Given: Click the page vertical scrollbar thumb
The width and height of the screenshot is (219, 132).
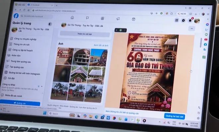Looking at the screenshot, I should click(x=201, y=43).
